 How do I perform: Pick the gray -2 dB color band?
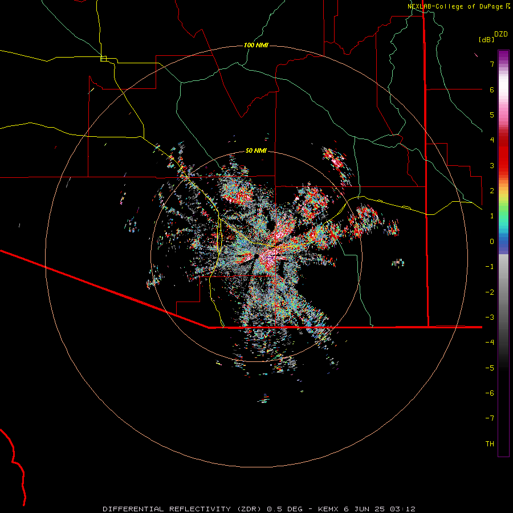pyautogui.click(x=503, y=292)
